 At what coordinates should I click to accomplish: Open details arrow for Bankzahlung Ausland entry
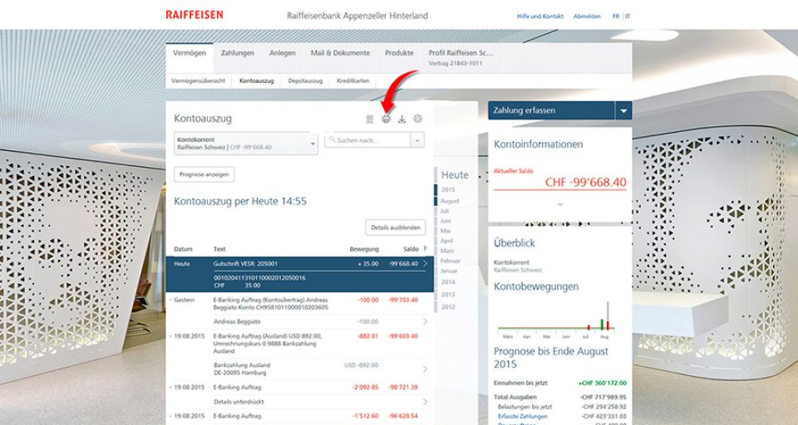[426, 369]
